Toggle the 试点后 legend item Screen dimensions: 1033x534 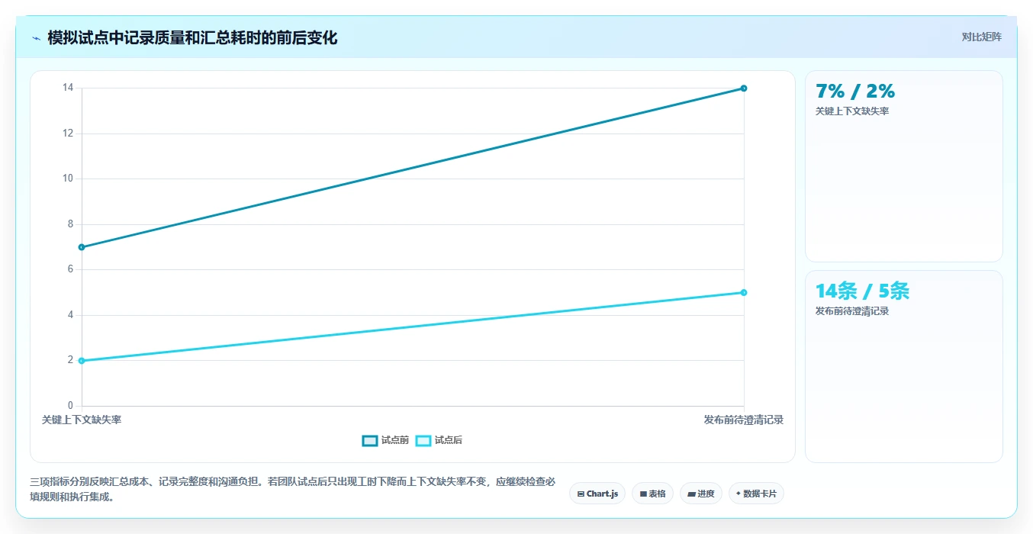(439, 440)
